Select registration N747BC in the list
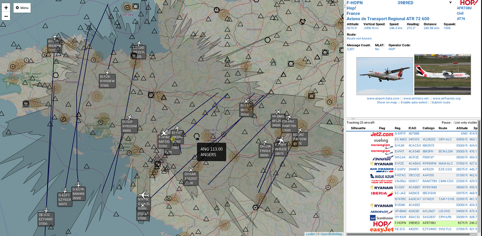Screen dimensions: 482x236 400,199
